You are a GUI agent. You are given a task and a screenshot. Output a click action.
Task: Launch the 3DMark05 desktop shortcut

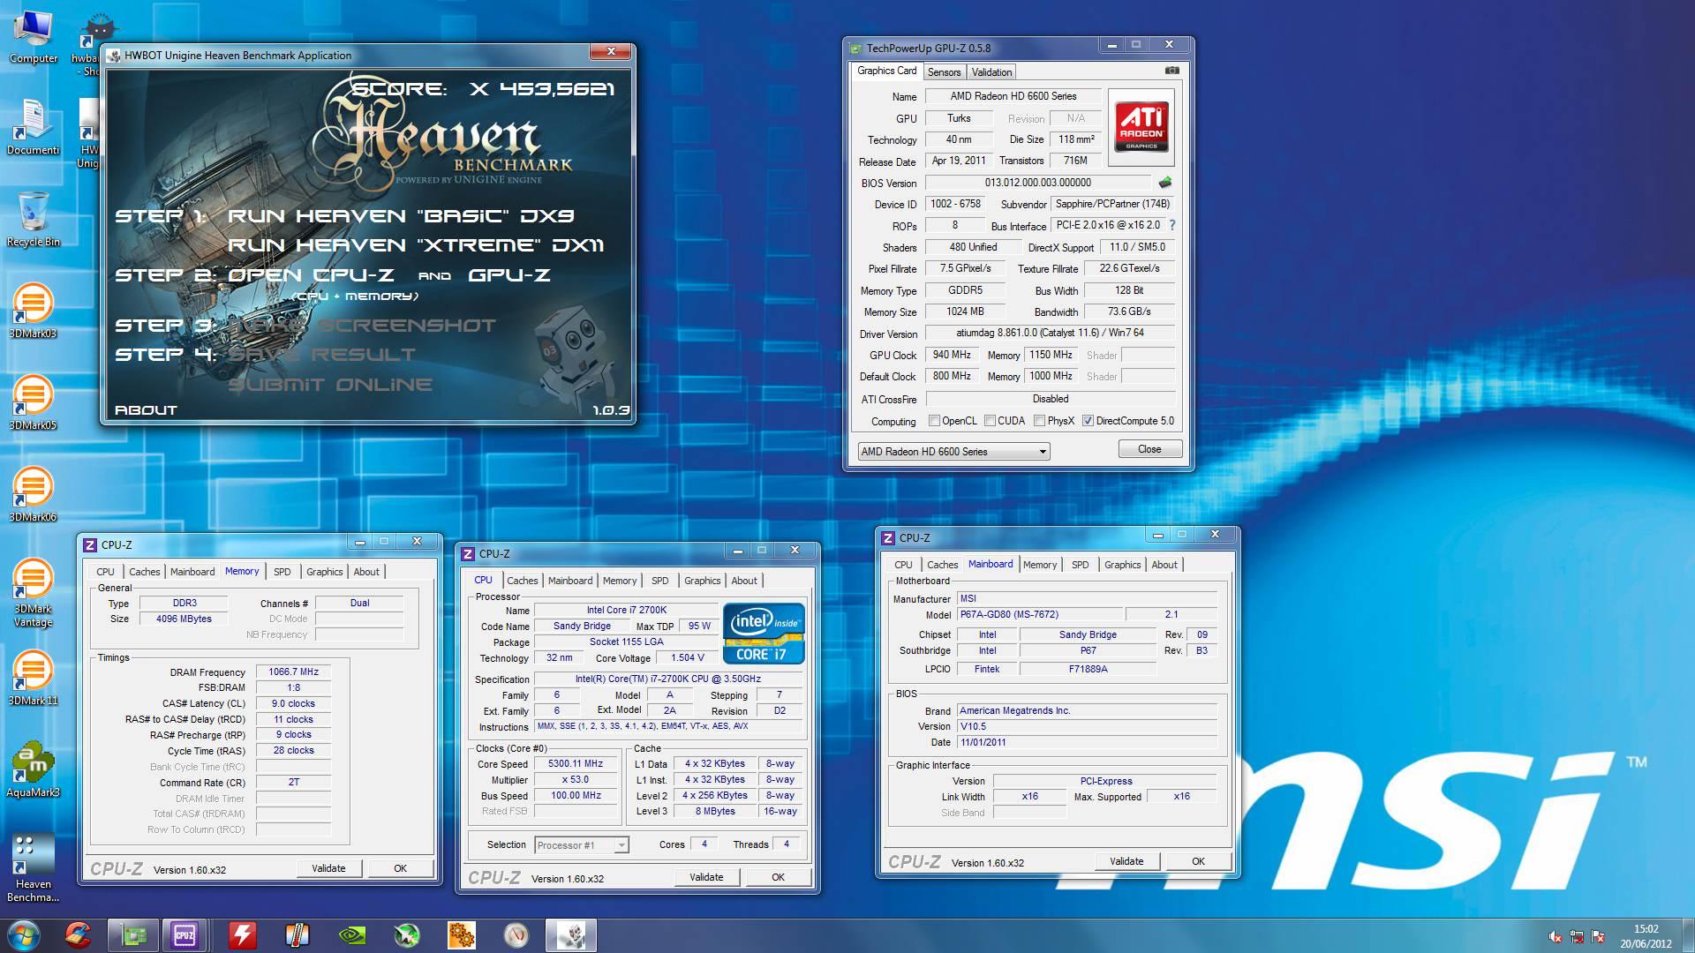33,402
